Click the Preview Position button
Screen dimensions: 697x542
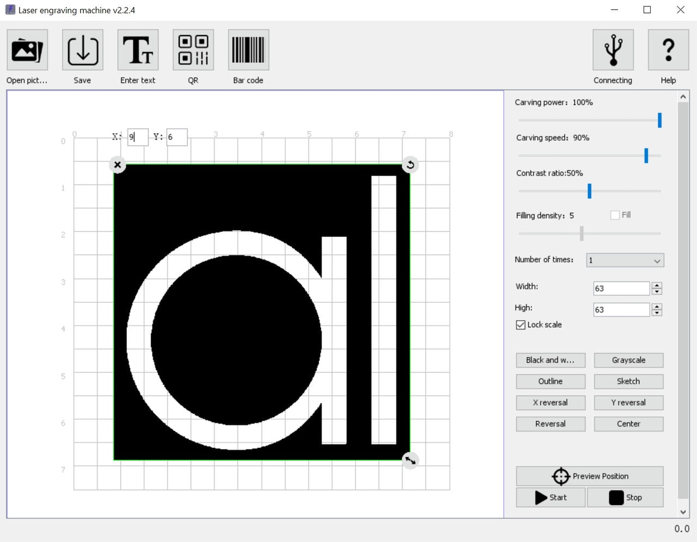coord(590,476)
